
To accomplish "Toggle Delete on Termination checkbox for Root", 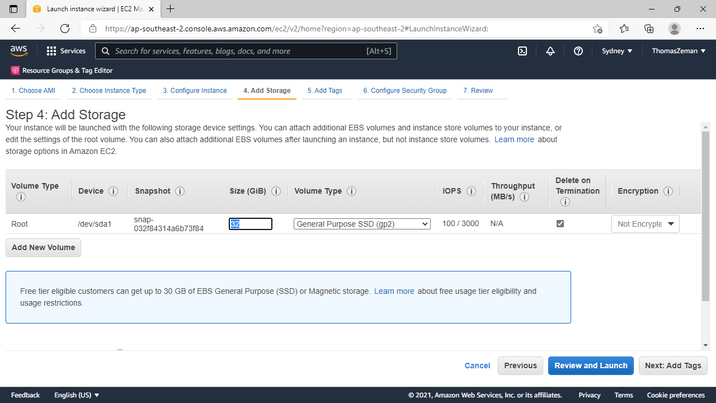I will pos(560,224).
